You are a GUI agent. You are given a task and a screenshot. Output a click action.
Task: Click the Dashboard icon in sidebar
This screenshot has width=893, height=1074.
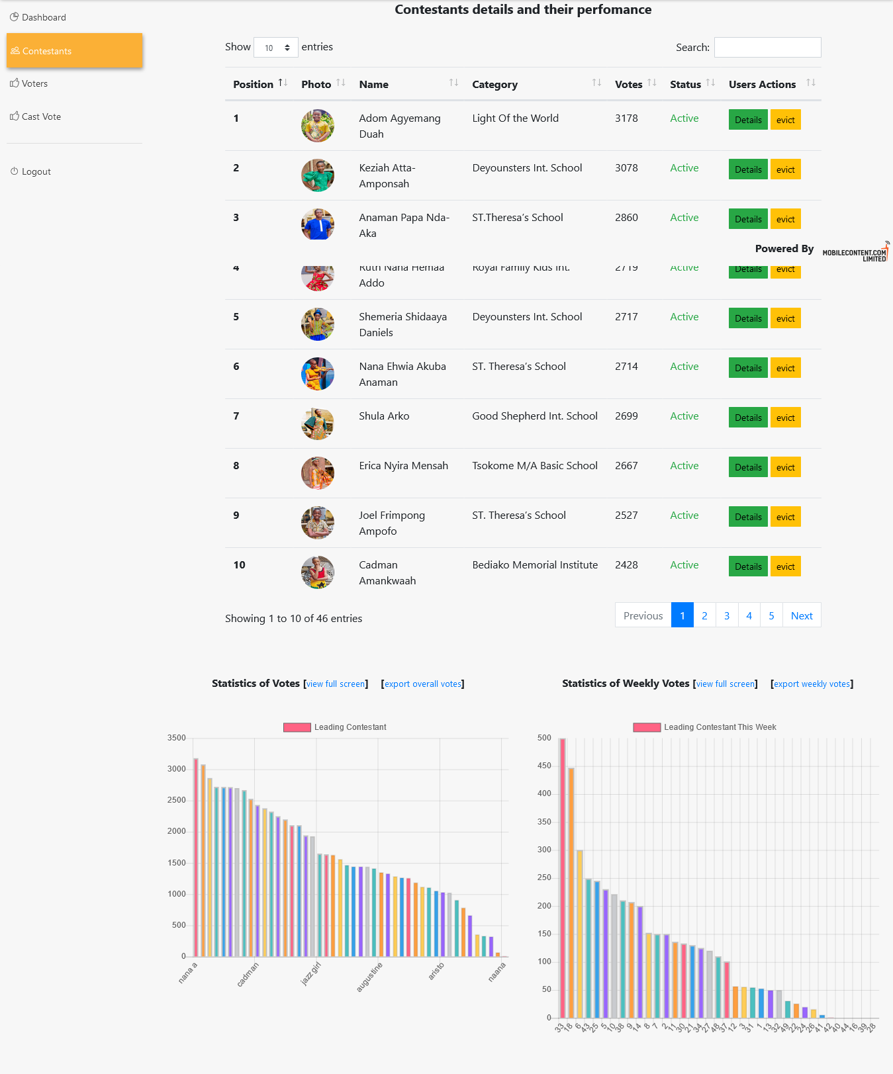click(14, 17)
